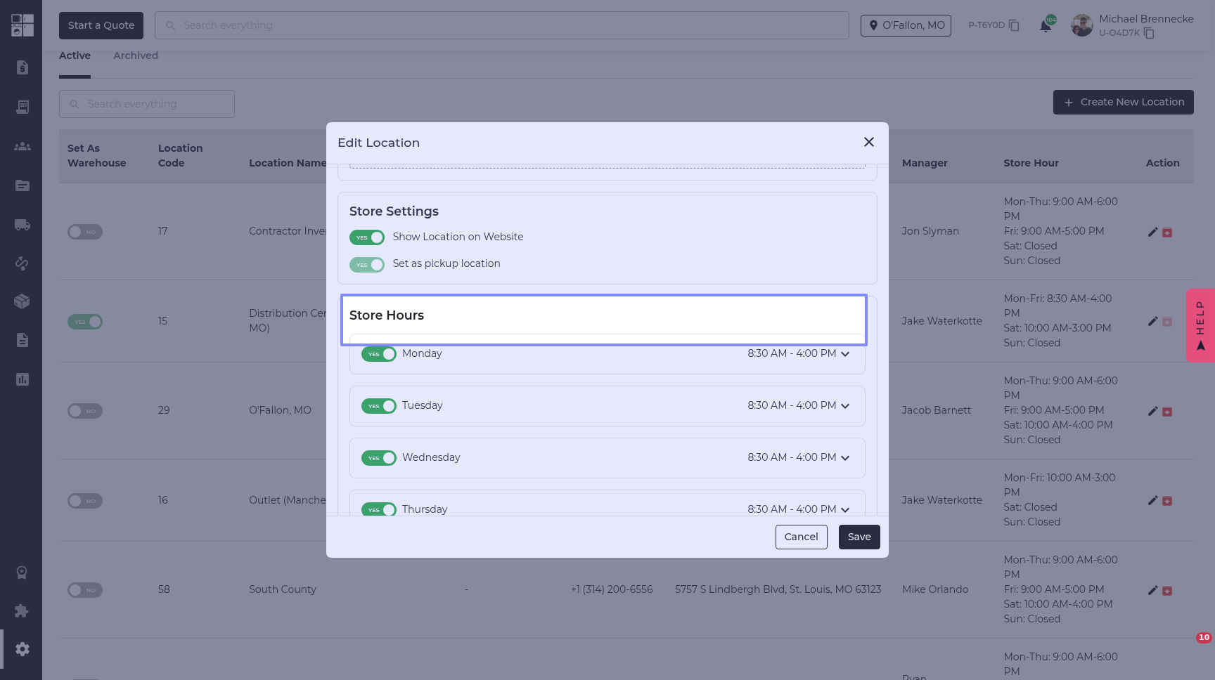Click the Save button

(x=859, y=537)
